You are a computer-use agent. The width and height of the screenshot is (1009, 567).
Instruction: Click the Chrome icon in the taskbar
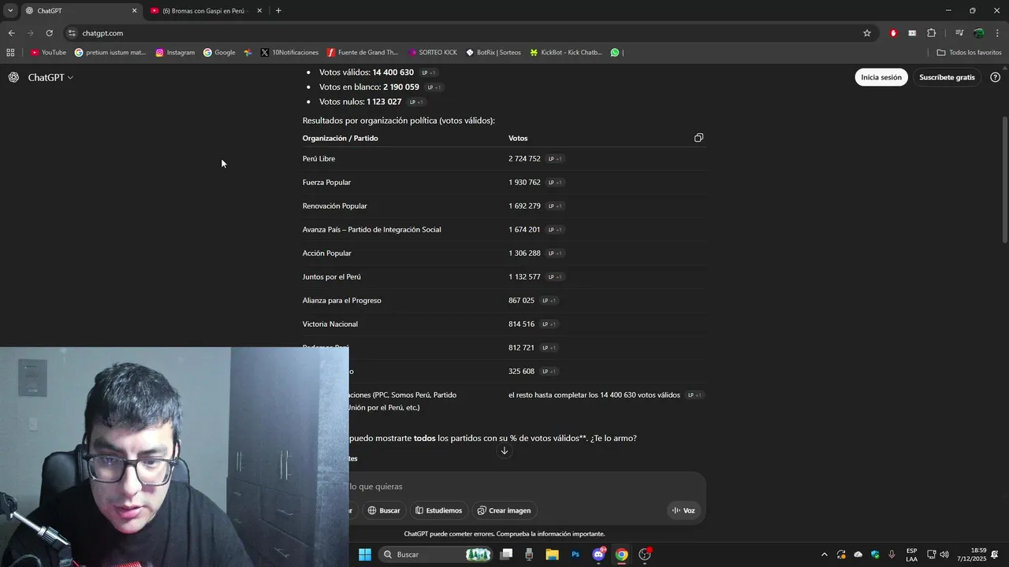point(621,554)
